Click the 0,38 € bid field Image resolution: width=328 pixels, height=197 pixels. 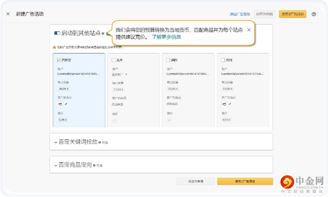click(63, 120)
